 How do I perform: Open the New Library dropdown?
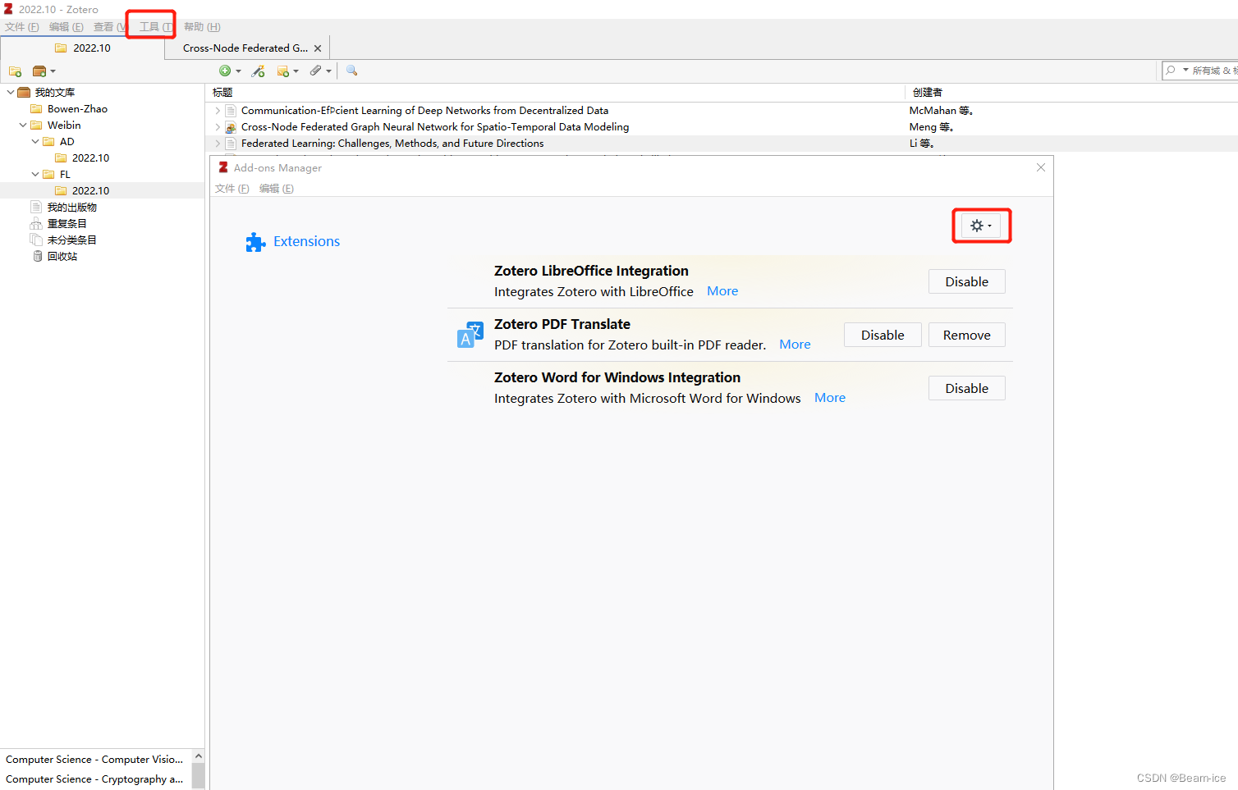click(x=44, y=71)
